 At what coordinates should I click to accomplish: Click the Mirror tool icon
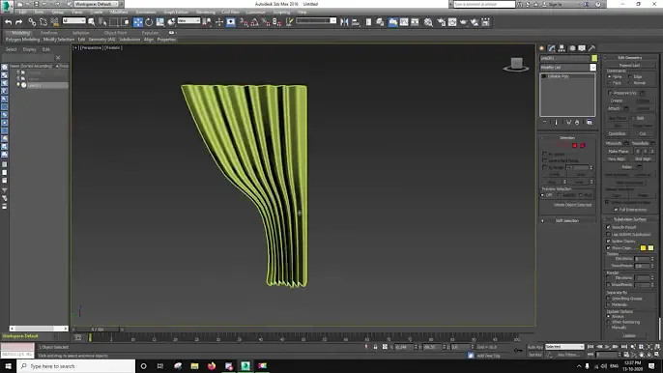point(344,22)
